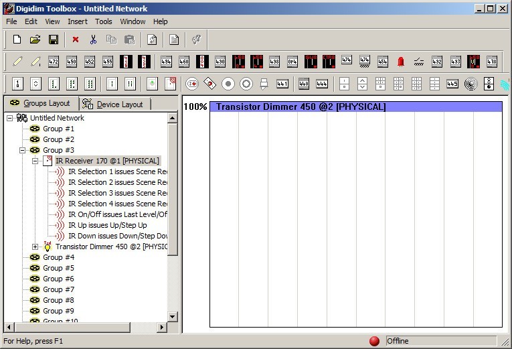Click the red Offline status indicator
This screenshot has width=512, height=349.
(x=374, y=341)
